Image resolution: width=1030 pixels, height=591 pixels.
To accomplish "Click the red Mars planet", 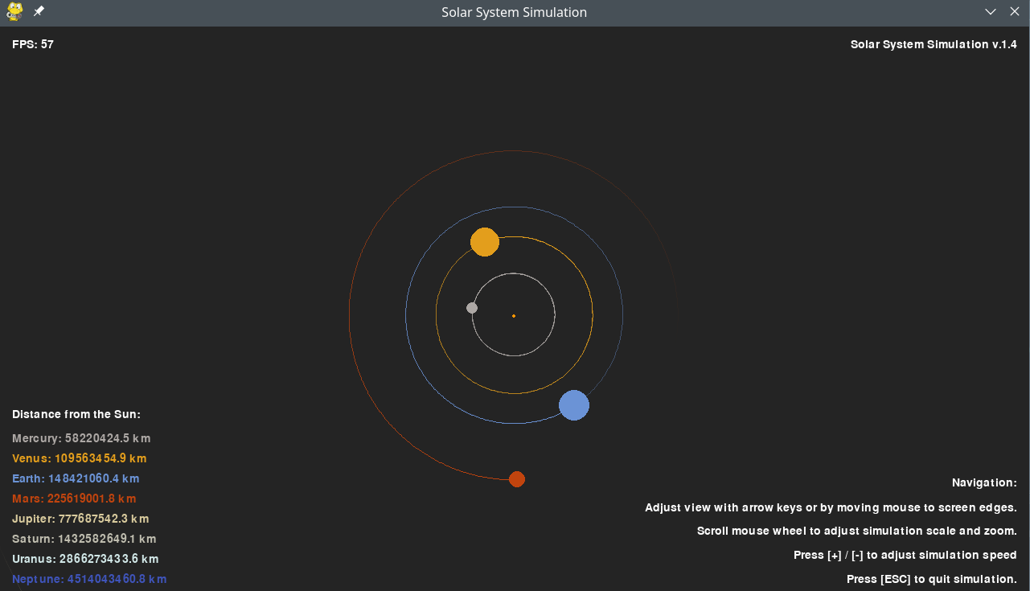I will pos(517,479).
